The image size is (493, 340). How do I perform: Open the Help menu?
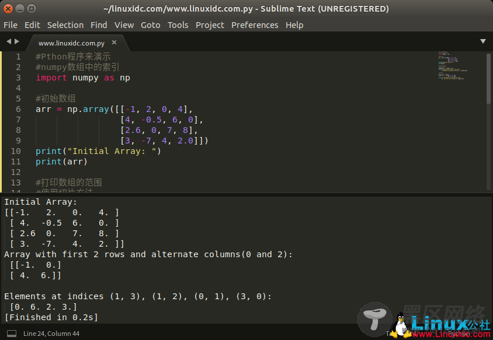pyautogui.click(x=294, y=25)
